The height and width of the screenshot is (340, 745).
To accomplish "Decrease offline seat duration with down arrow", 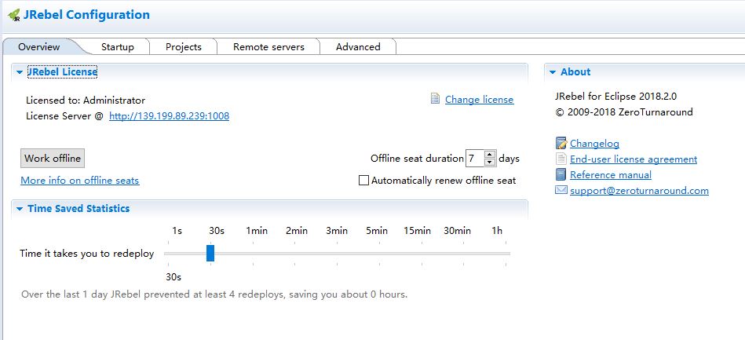I will [491, 163].
